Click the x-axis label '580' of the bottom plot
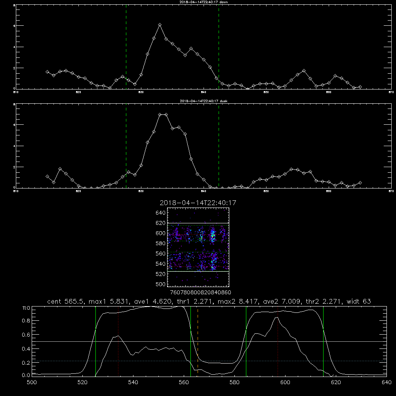 tap(234, 383)
